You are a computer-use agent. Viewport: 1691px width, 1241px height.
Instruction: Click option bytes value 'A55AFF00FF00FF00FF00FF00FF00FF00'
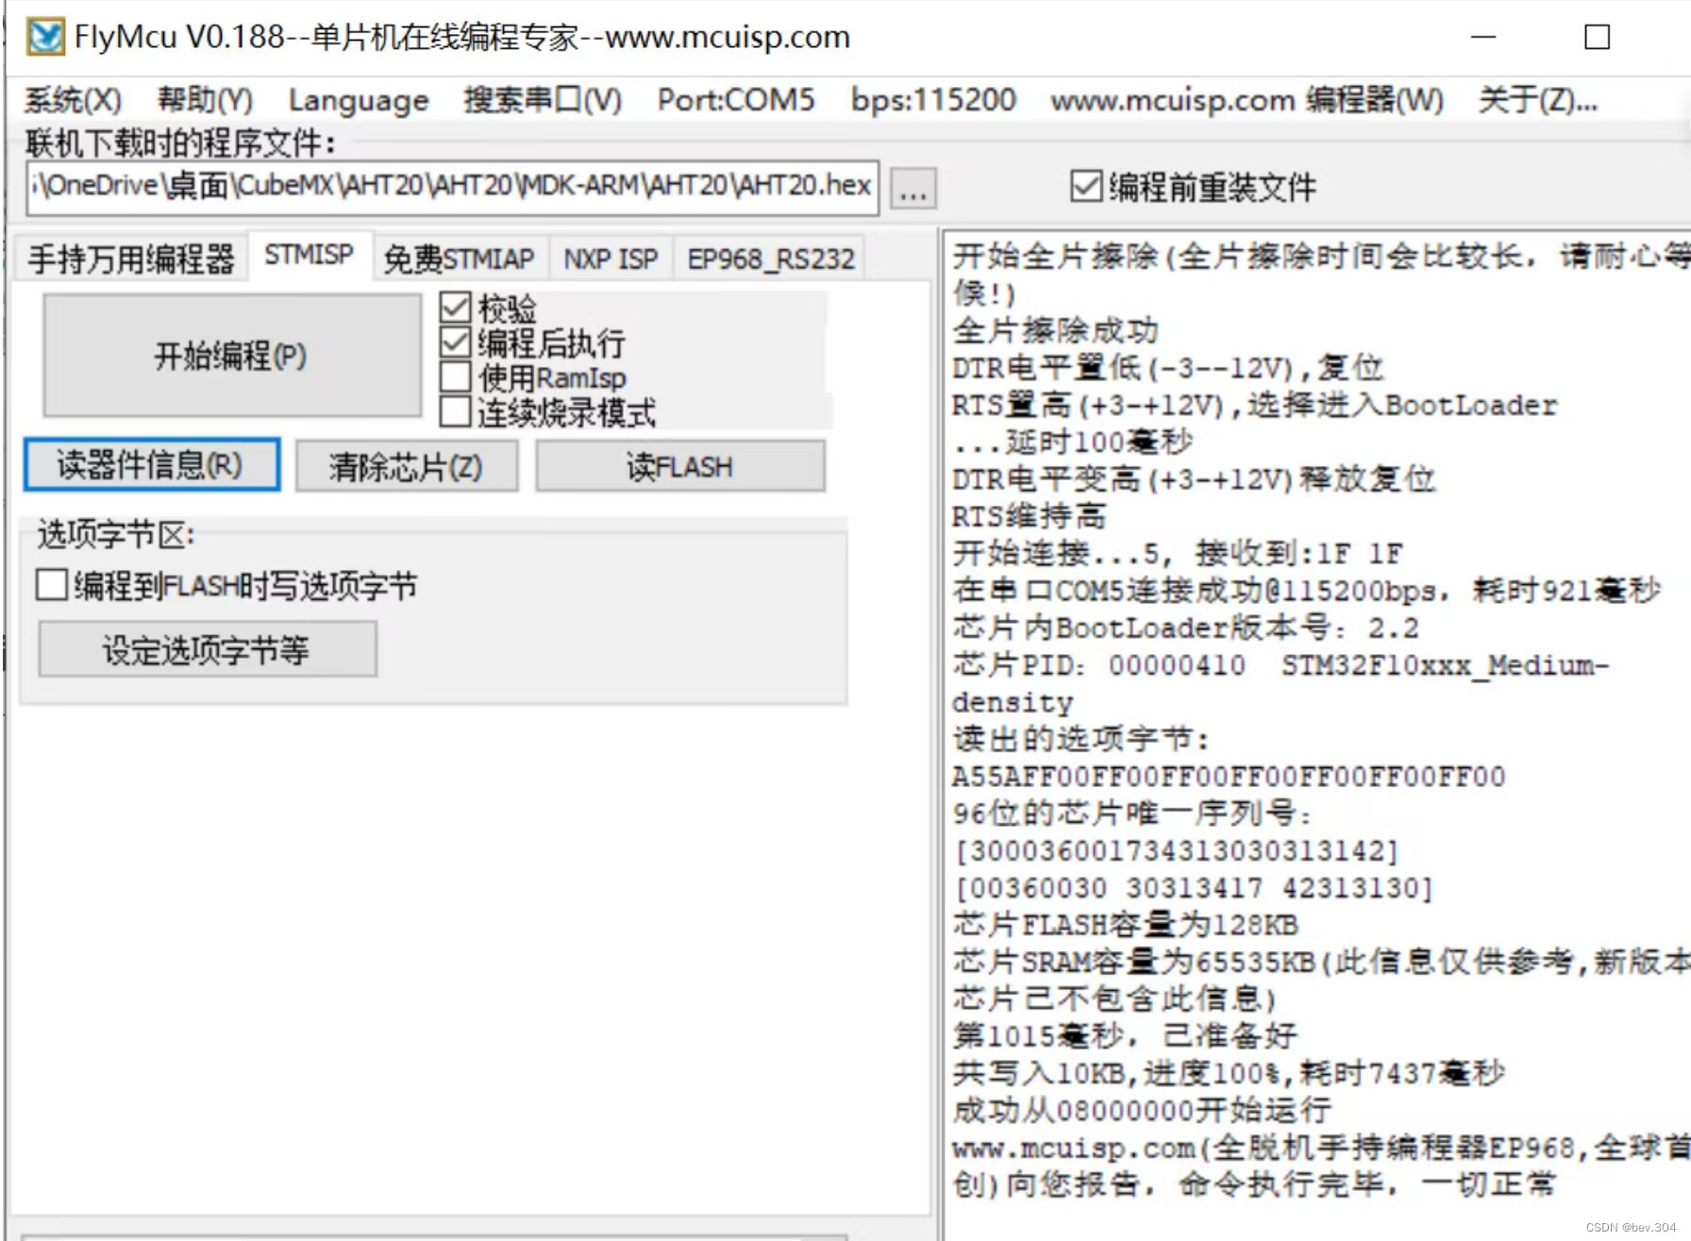(1229, 777)
